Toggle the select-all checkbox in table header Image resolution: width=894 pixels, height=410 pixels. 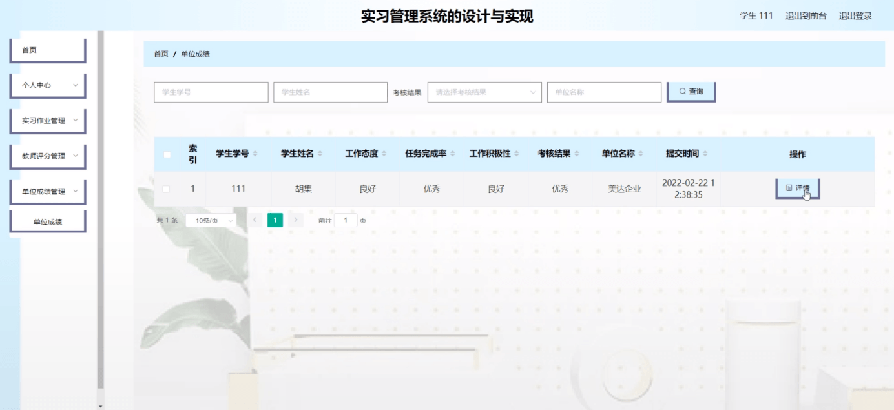pos(167,154)
